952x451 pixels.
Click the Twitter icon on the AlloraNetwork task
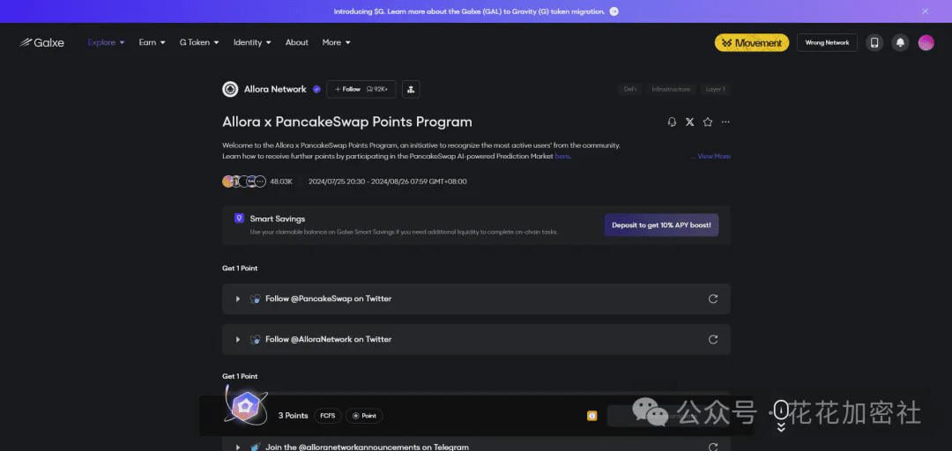click(x=255, y=339)
